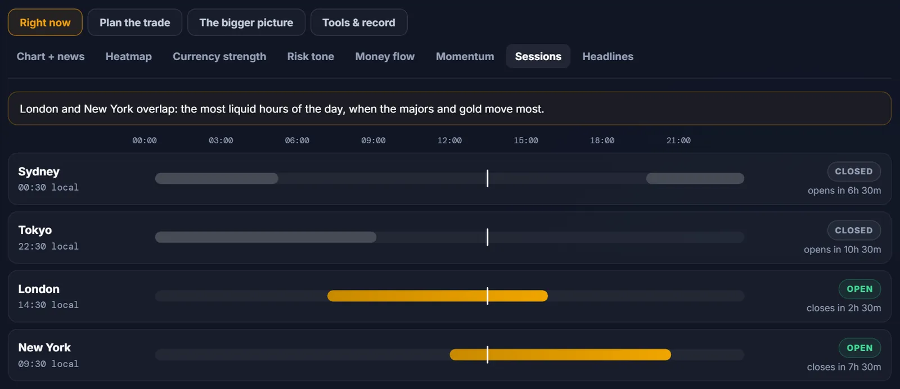Click the Sydney session name
Viewport: 900px width, 389px height.
pyautogui.click(x=39, y=171)
